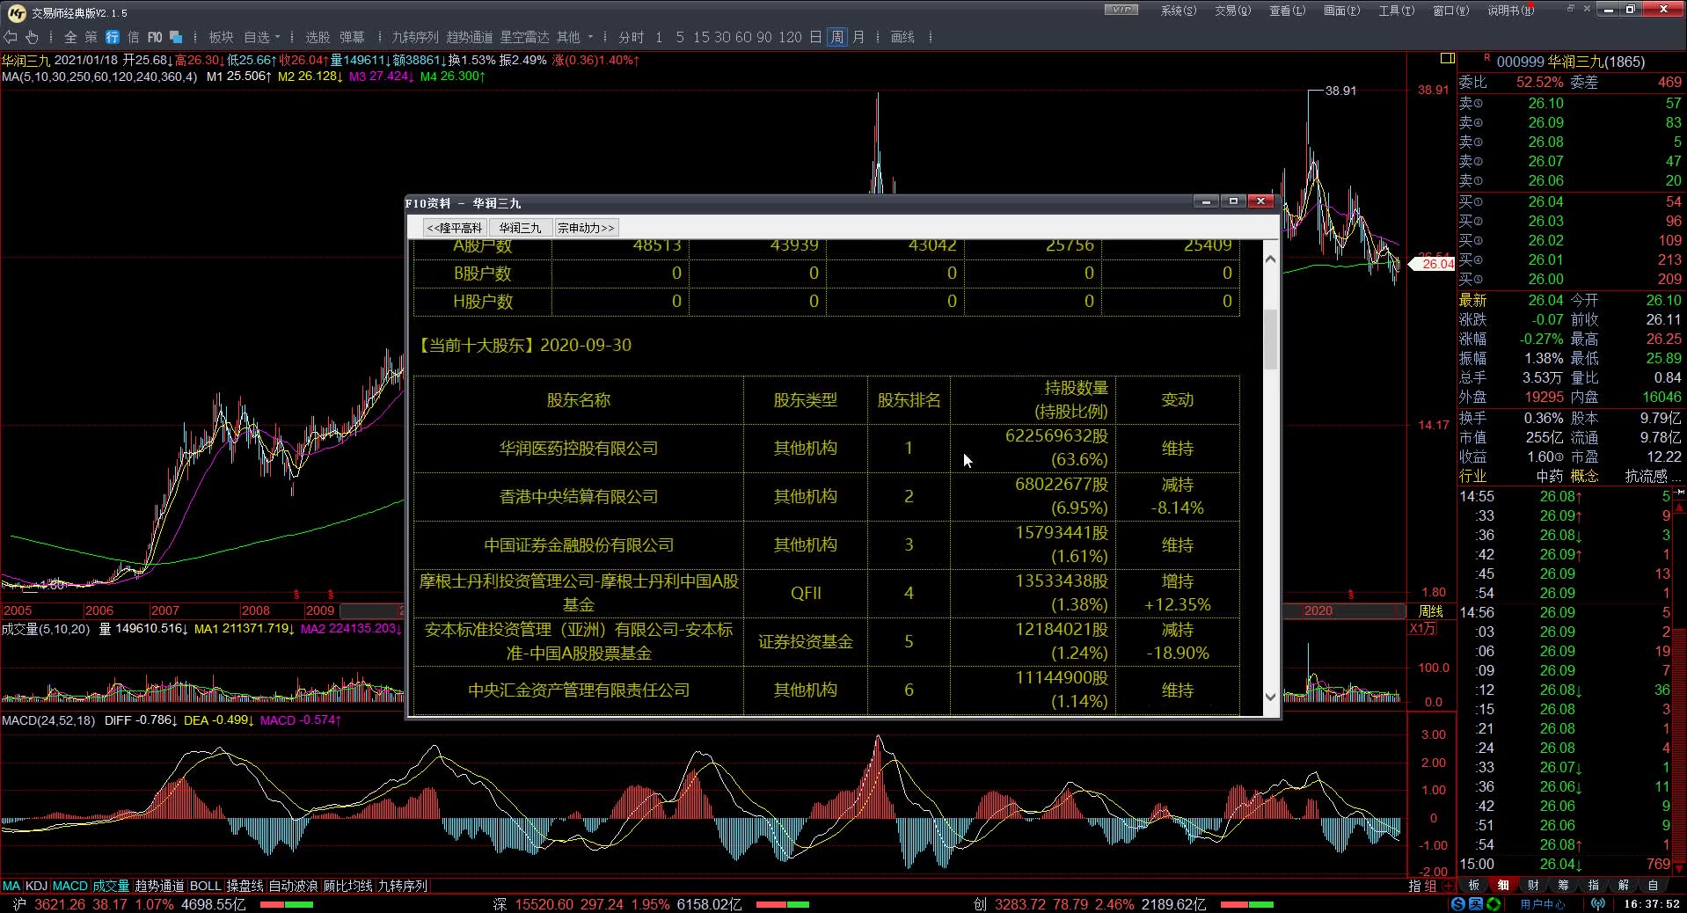Open F10 company data icon

pyautogui.click(x=155, y=37)
